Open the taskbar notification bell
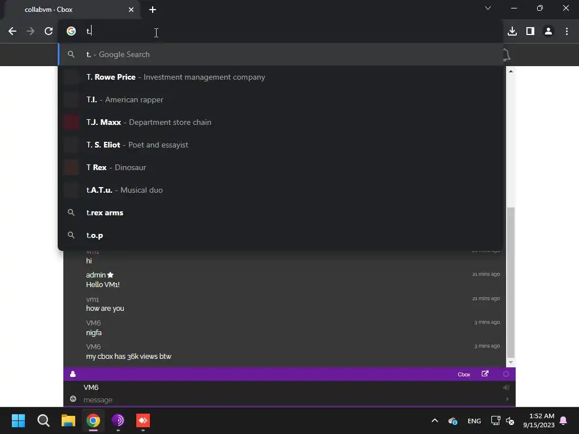The width and height of the screenshot is (579, 434). (564, 420)
